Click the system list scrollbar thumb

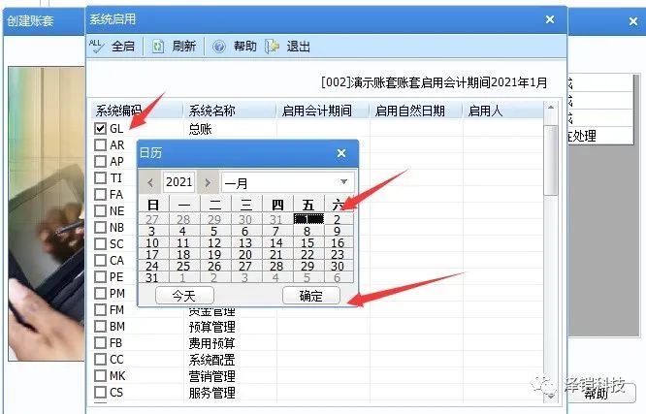(x=551, y=161)
